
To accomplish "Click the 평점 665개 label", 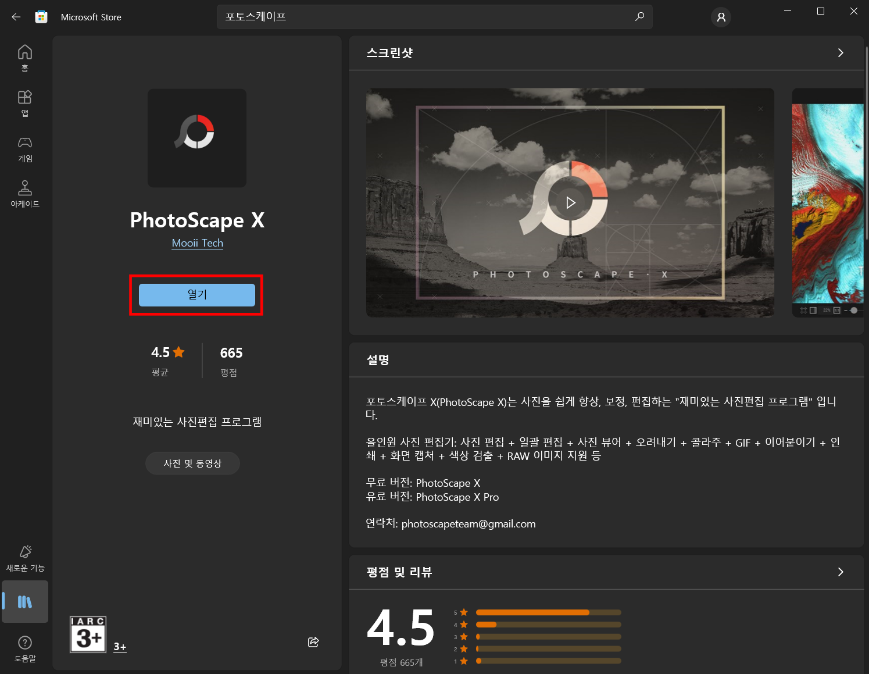I will [401, 662].
